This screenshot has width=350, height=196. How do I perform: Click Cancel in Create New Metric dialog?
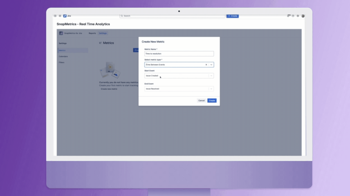201,101
